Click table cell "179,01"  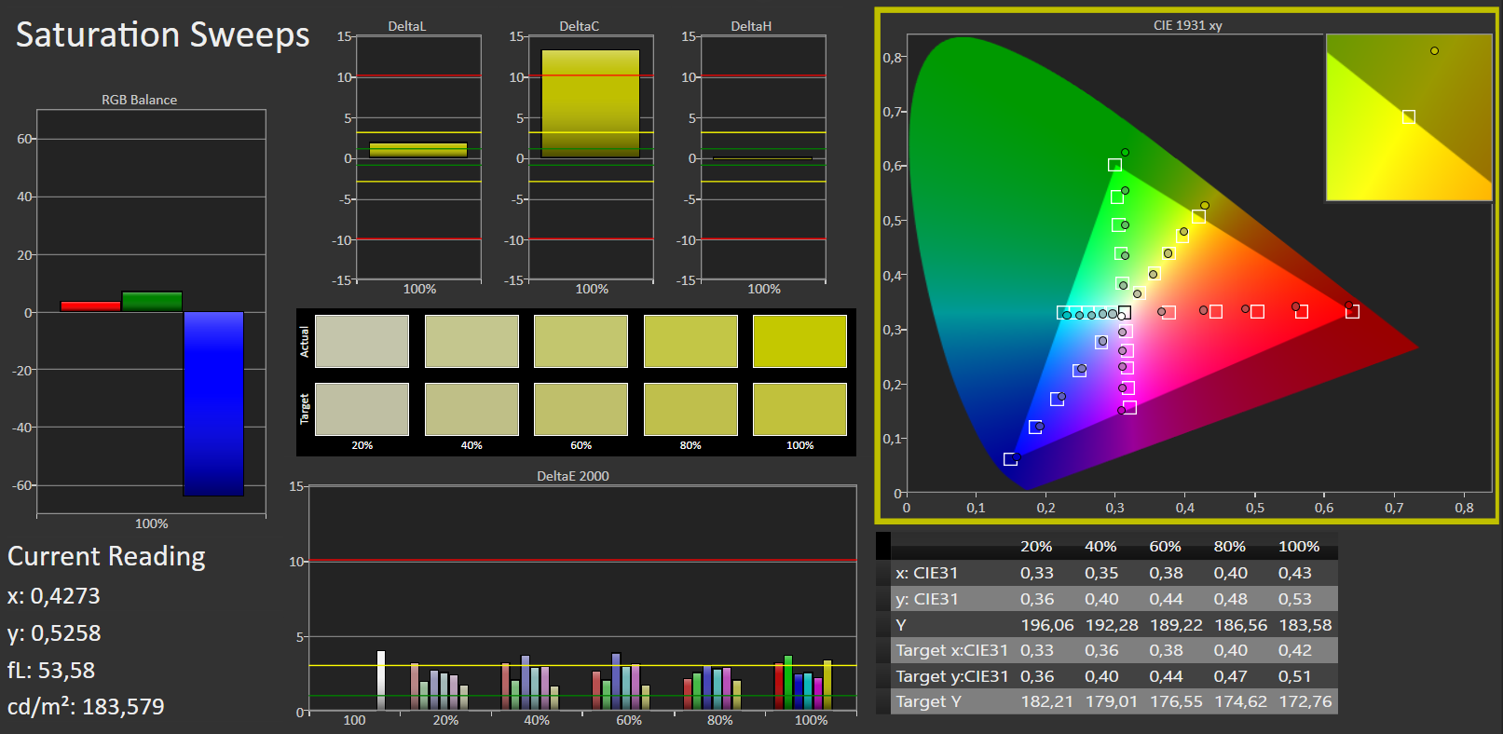coord(1112,701)
